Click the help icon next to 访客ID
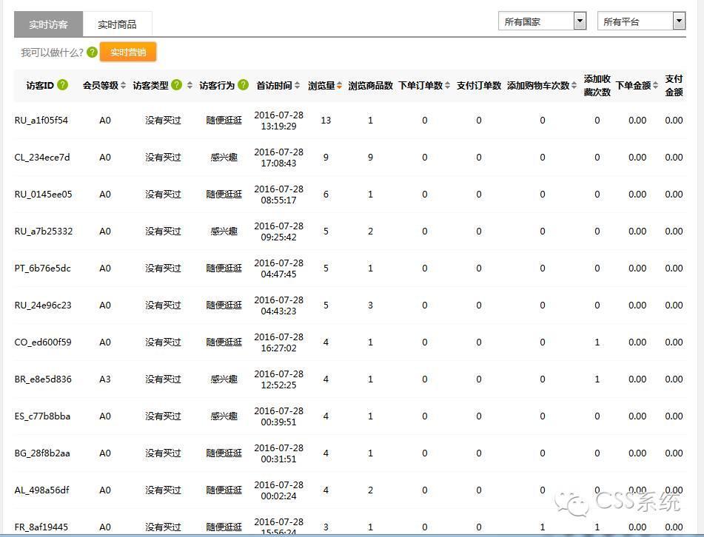Screen dimensions: 704x537 coord(63,85)
